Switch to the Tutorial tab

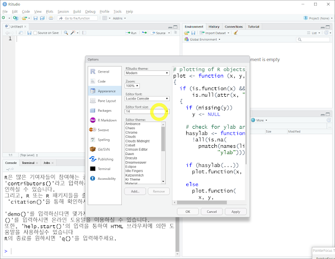[253, 26]
